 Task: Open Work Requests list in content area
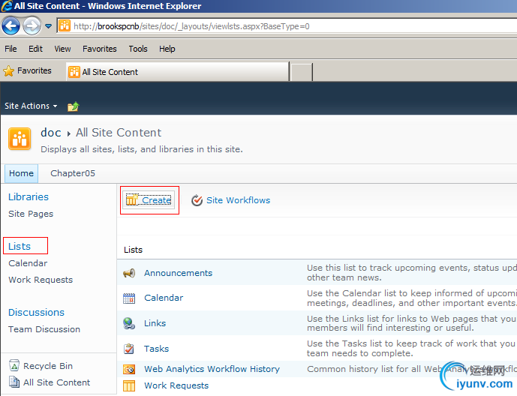tap(176, 385)
